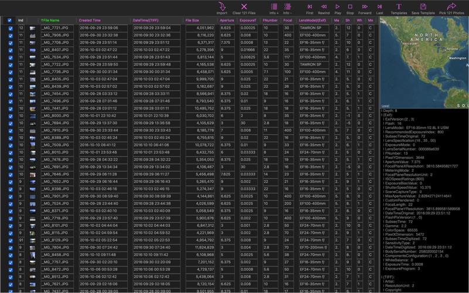This screenshot has width=469, height=293.
Task: Click the BodySerialNumber EXIF line
Action: tap(414, 252)
